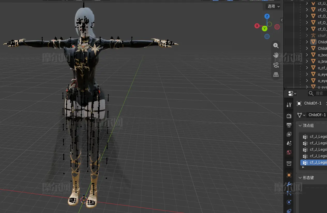Expand the vertex group list filter triangle

coord(303,167)
